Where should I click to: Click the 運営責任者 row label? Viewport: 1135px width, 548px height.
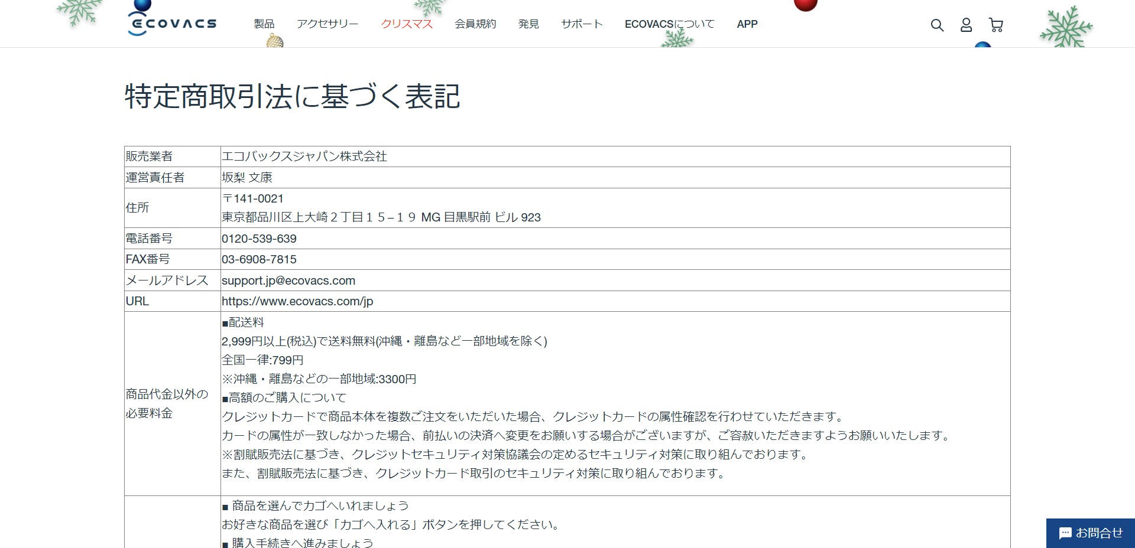pyautogui.click(x=155, y=177)
